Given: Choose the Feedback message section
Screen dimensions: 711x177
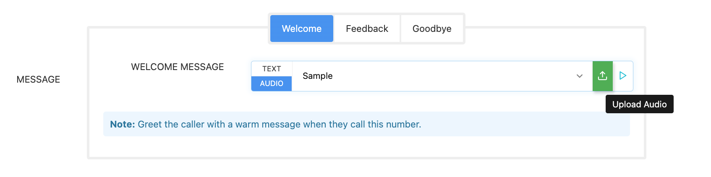Looking at the screenshot, I should coord(367,29).
